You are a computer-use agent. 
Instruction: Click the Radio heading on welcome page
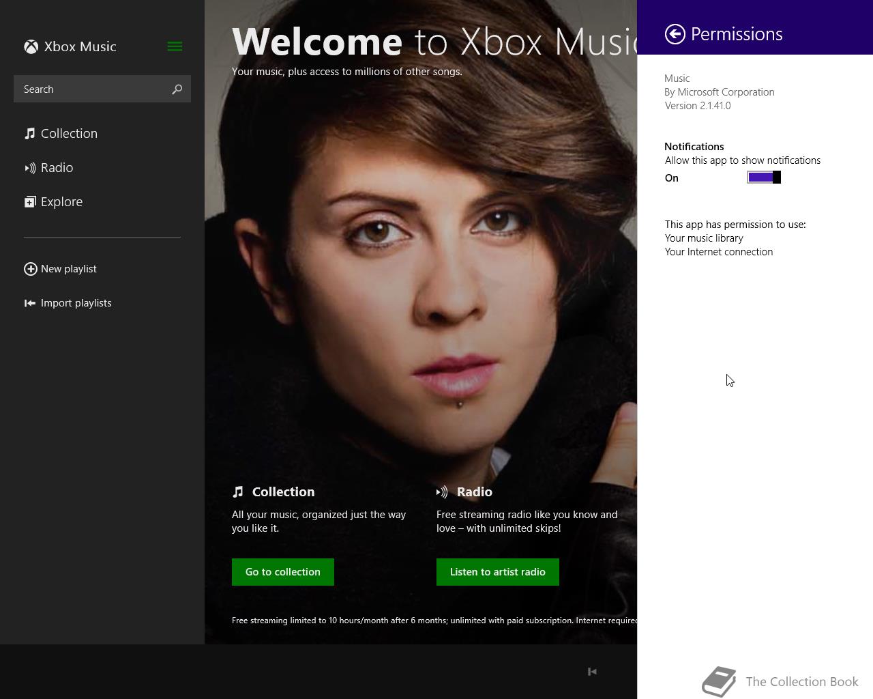[475, 491]
